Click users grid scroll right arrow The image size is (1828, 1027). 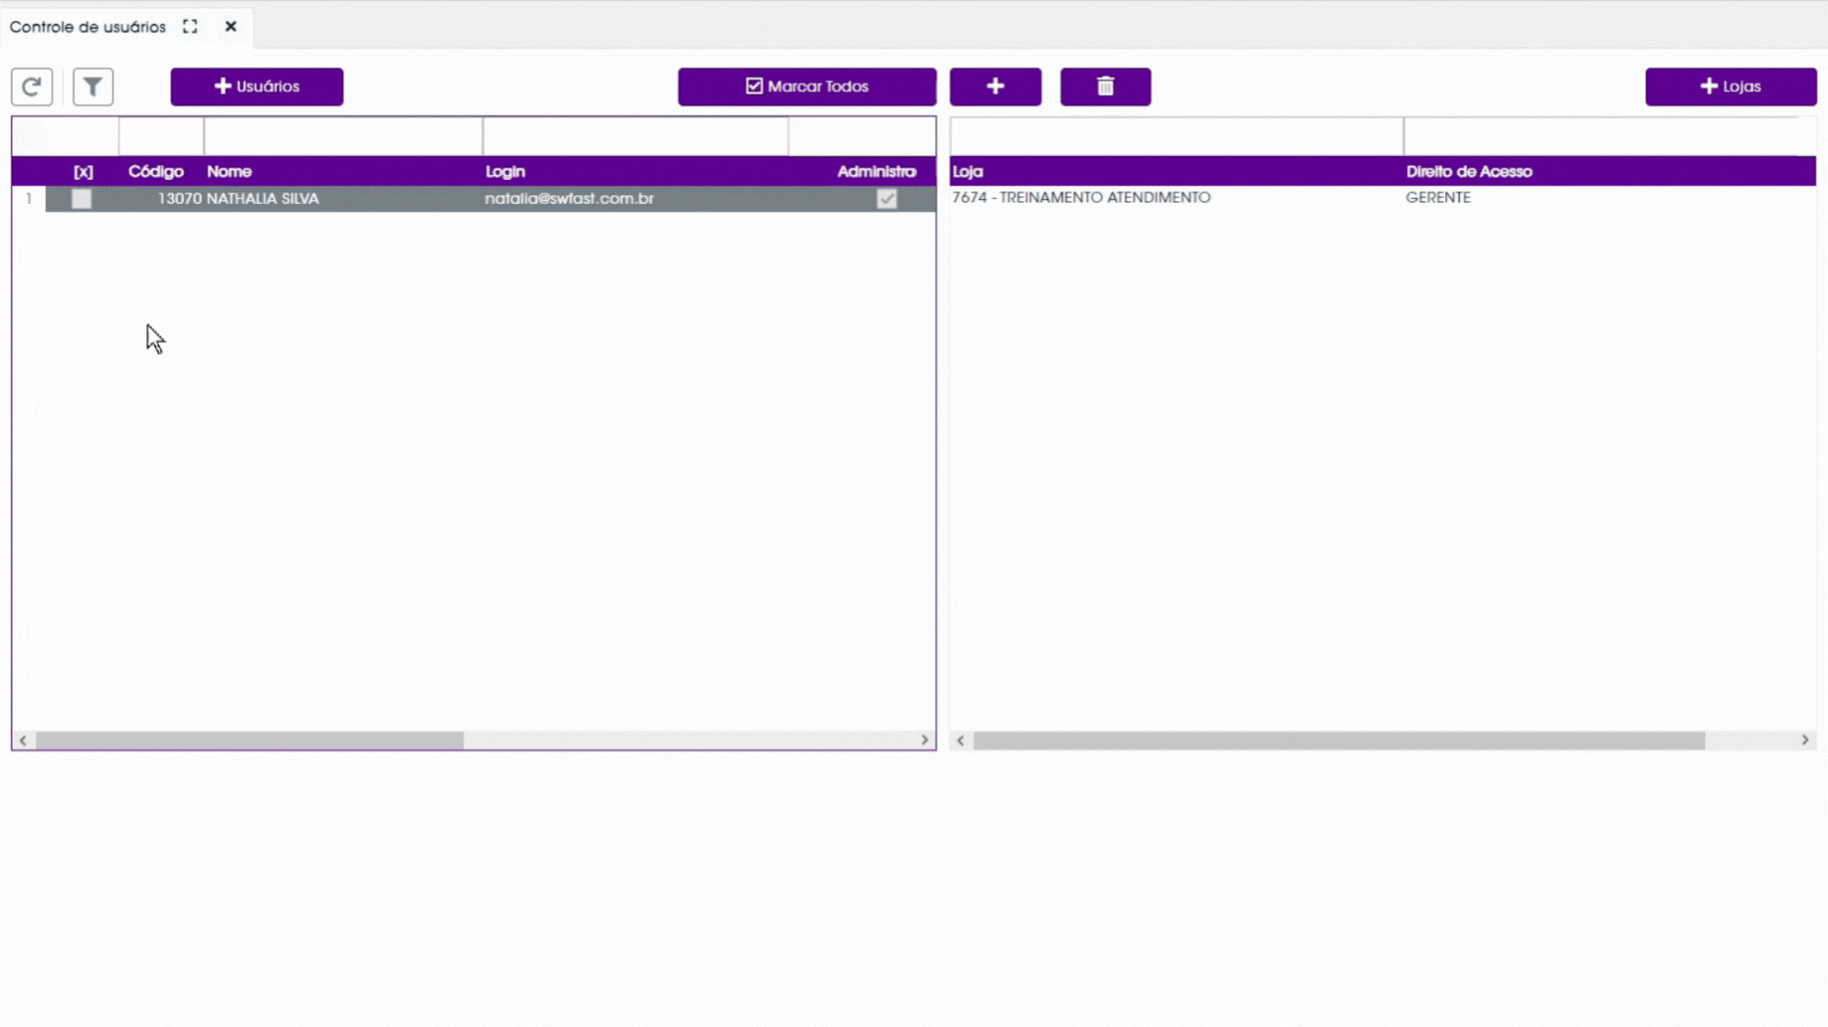coord(925,741)
